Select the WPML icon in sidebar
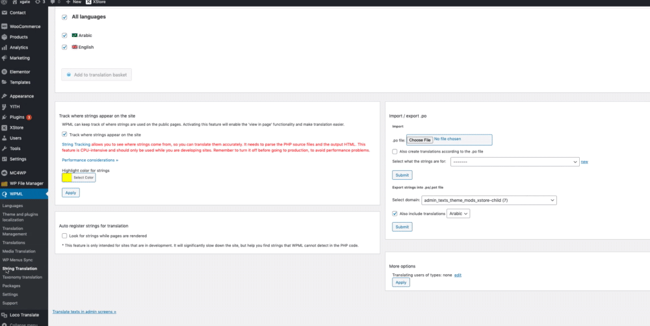Viewport: 650px width, 326px height. [4, 194]
